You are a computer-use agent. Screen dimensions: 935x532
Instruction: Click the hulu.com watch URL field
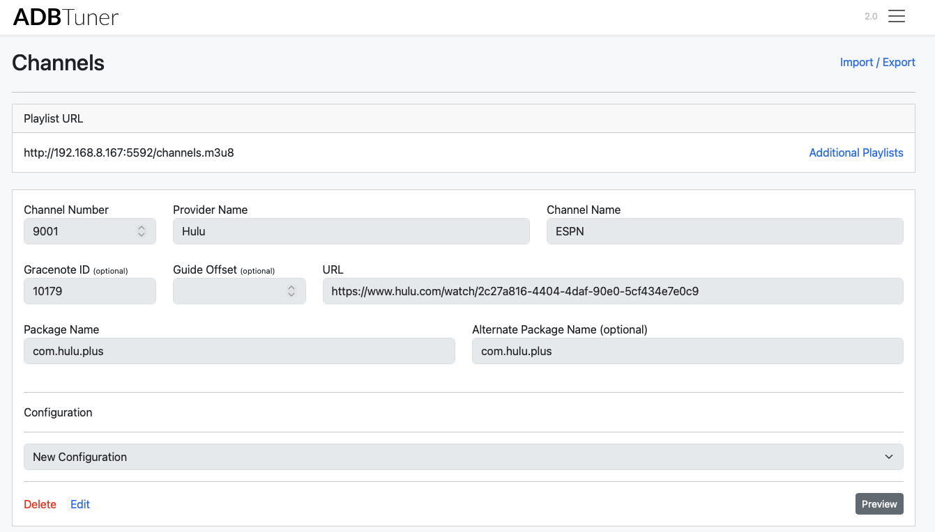point(612,291)
